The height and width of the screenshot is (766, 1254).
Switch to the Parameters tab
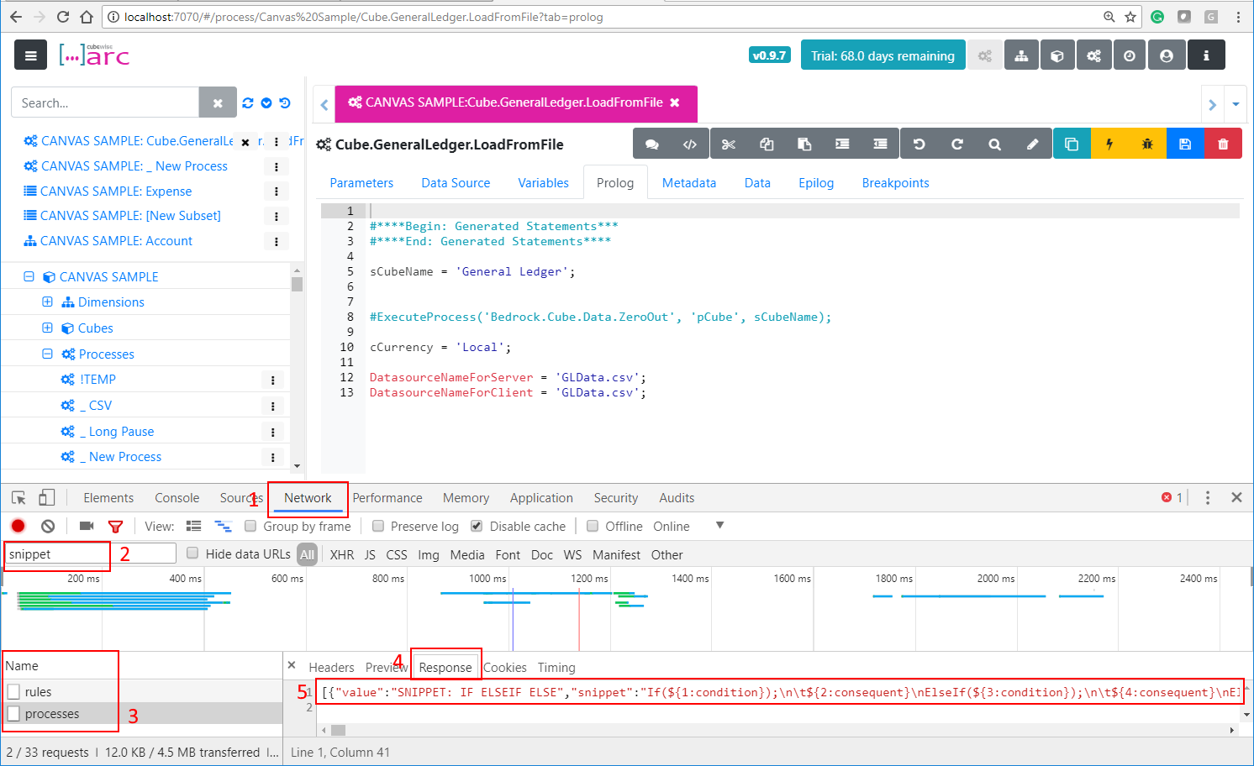point(361,182)
